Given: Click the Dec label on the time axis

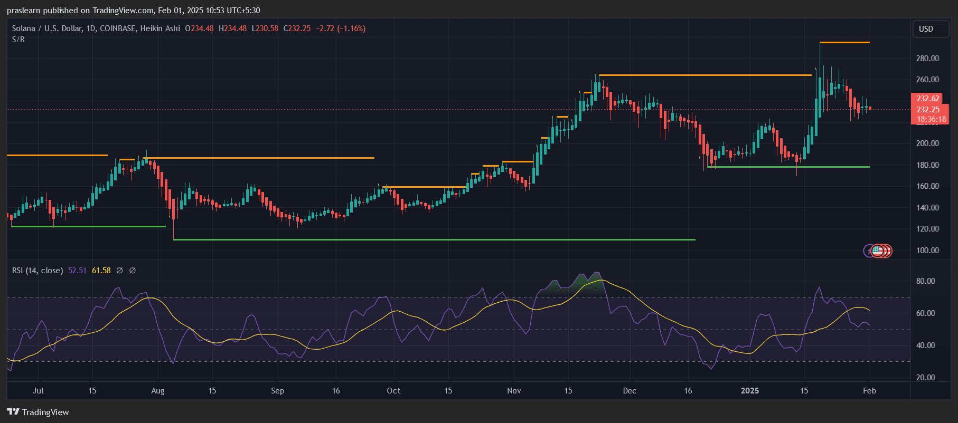Looking at the screenshot, I should point(630,391).
